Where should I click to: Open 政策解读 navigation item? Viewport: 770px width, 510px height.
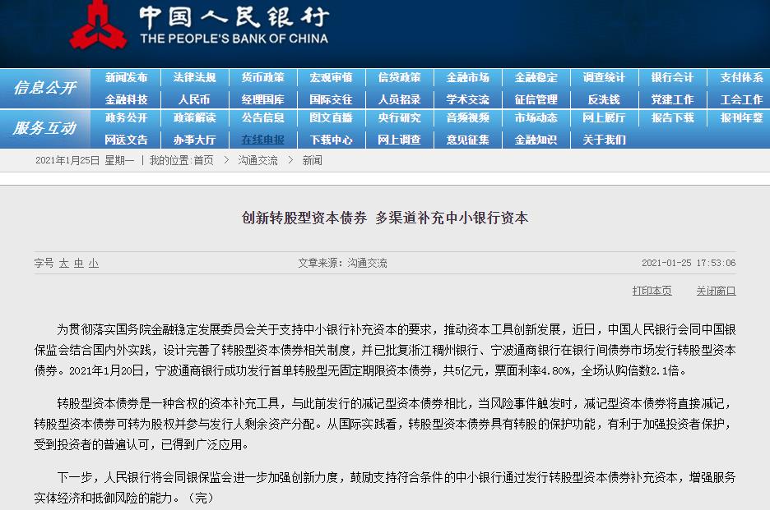click(x=194, y=118)
